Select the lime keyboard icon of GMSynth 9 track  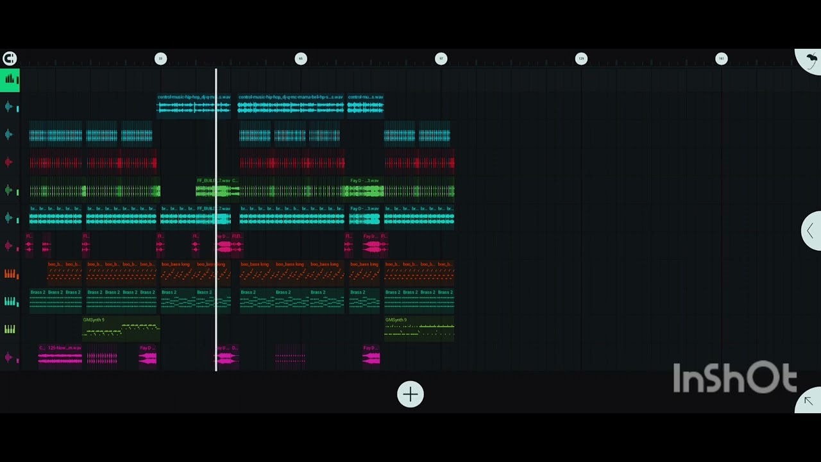click(10, 329)
